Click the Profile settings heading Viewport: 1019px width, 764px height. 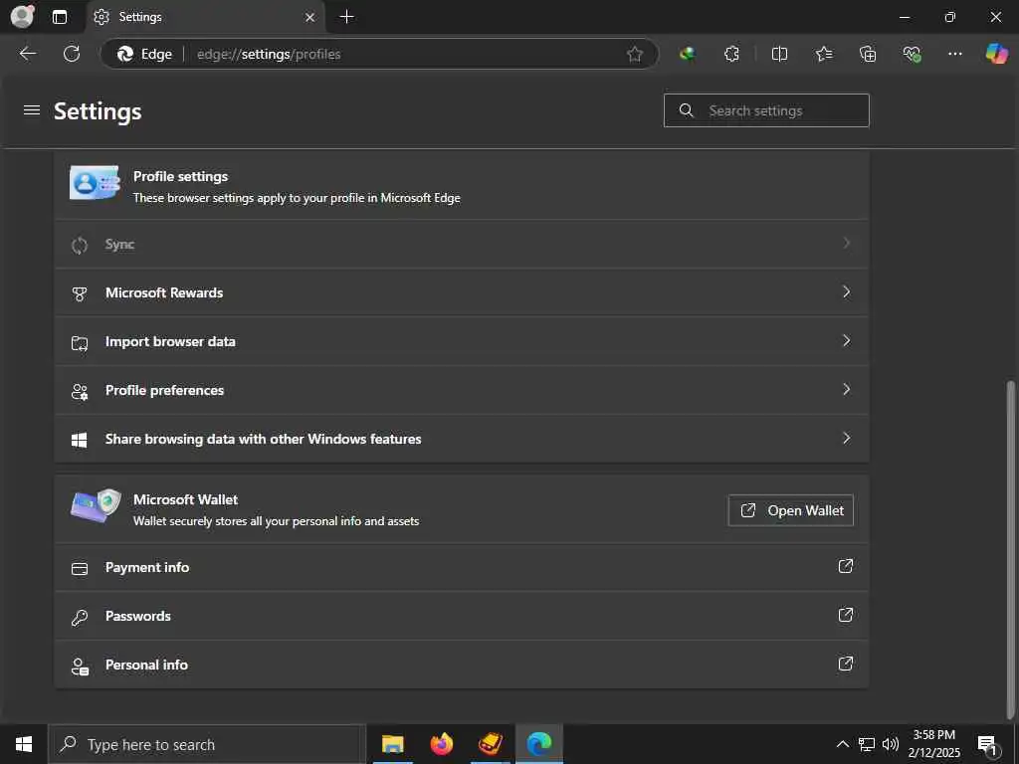pyautogui.click(x=181, y=176)
